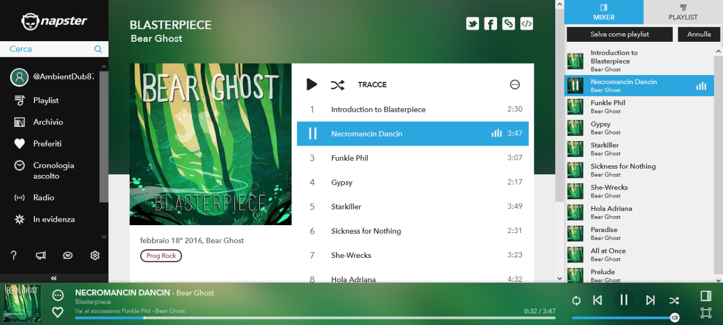Switch to the PLAYLIST tab
This screenshot has width=723, height=325.
tap(683, 12)
